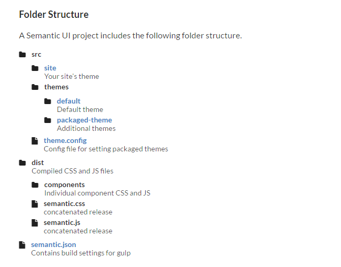The image size is (341, 267).
Task: Click the semantic.js file icon
Action: (x=35, y=222)
